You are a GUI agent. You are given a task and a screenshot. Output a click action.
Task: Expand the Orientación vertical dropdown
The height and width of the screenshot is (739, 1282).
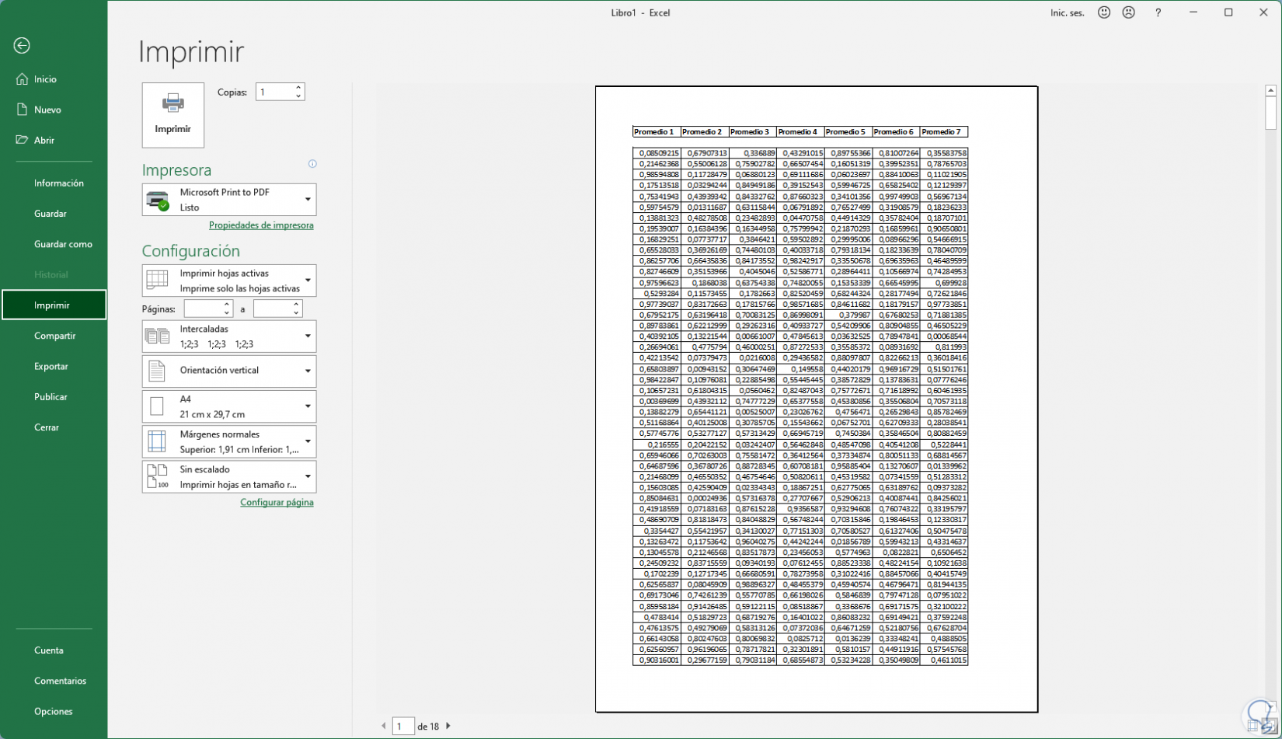click(x=229, y=371)
